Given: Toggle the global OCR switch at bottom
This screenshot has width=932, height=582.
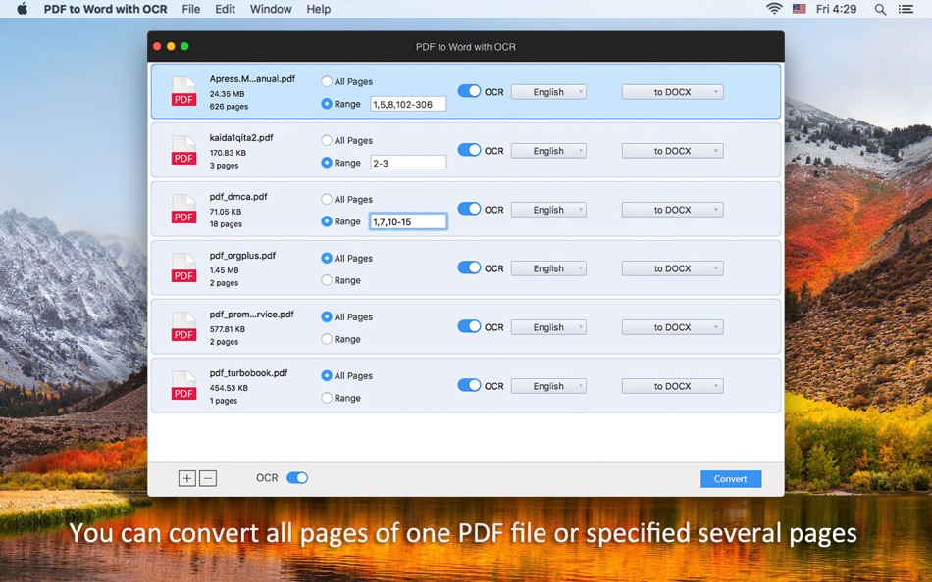Looking at the screenshot, I should coord(297,478).
